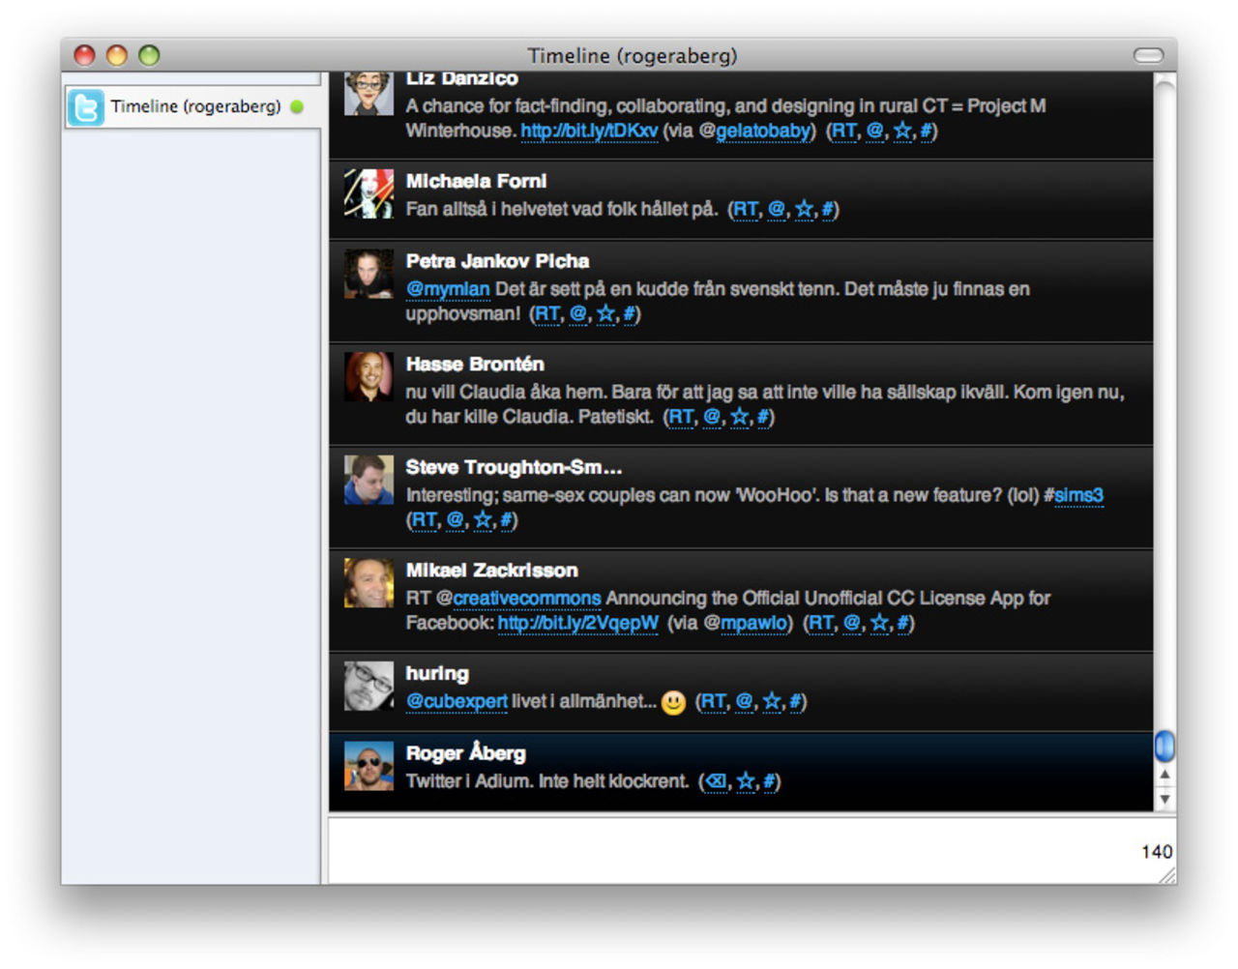Open the bit.ly/tDKxv link
This screenshot has width=1238, height=969.
589,132
